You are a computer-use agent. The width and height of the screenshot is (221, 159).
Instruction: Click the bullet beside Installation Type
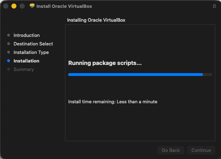9,53
